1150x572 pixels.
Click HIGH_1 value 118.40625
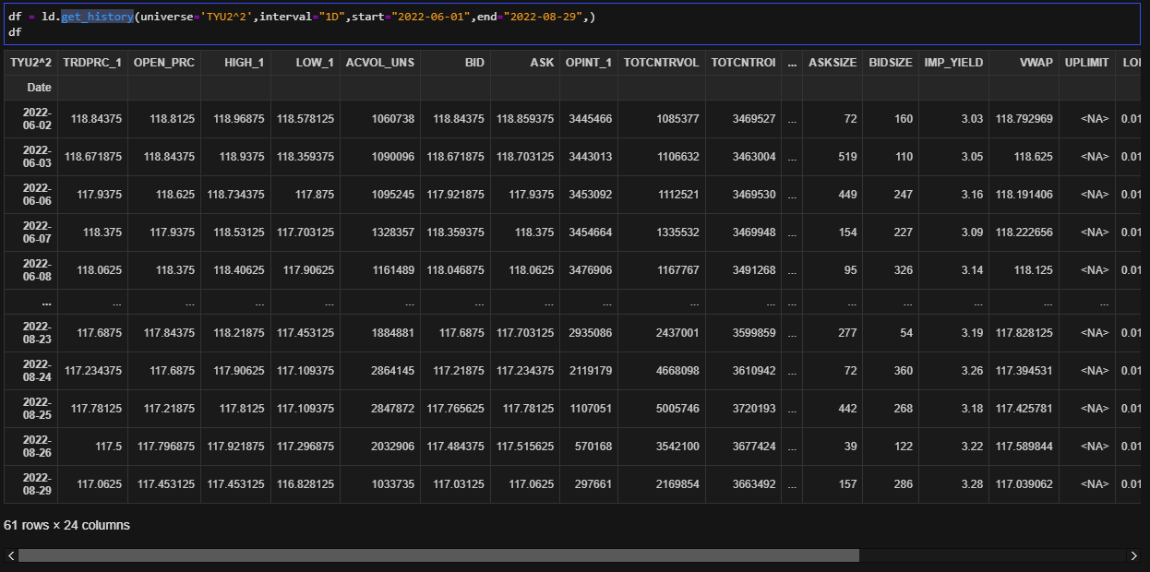pos(239,270)
